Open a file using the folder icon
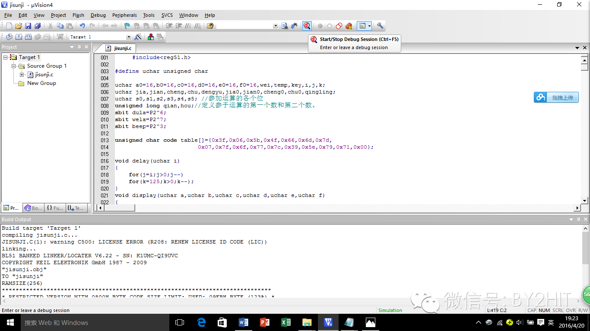Image resolution: width=590 pixels, height=331 pixels. click(19, 26)
